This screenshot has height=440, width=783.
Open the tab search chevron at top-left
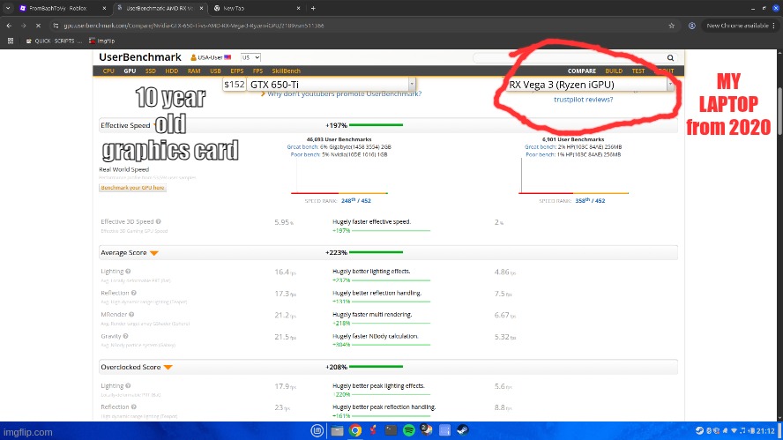point(7,8)
